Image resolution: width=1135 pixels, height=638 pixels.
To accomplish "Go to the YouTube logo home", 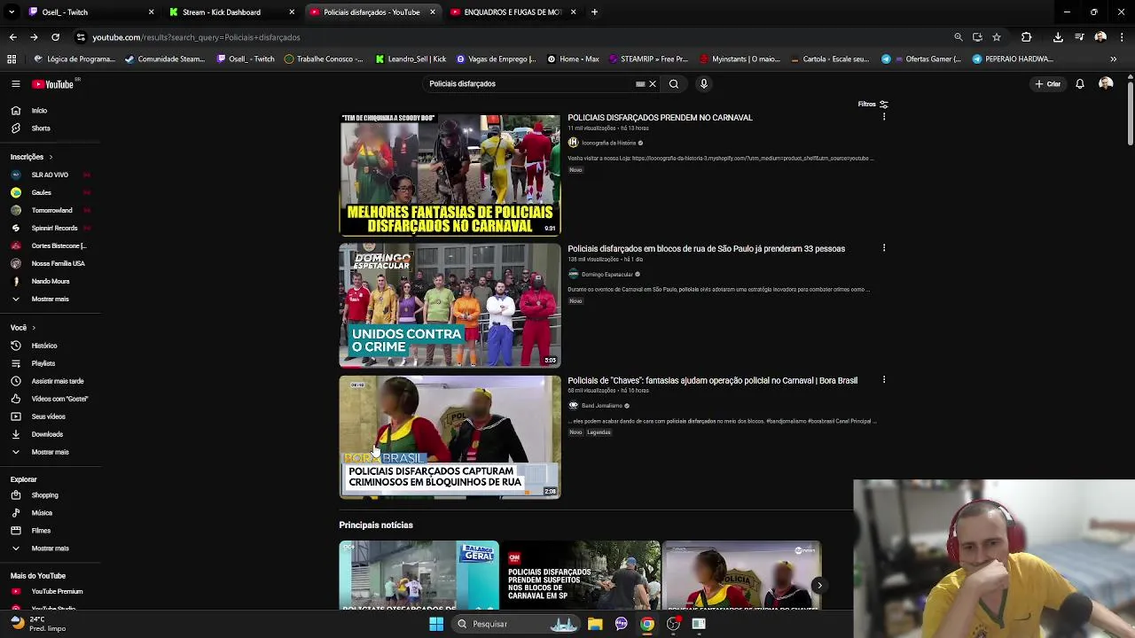I will [53, 84].
